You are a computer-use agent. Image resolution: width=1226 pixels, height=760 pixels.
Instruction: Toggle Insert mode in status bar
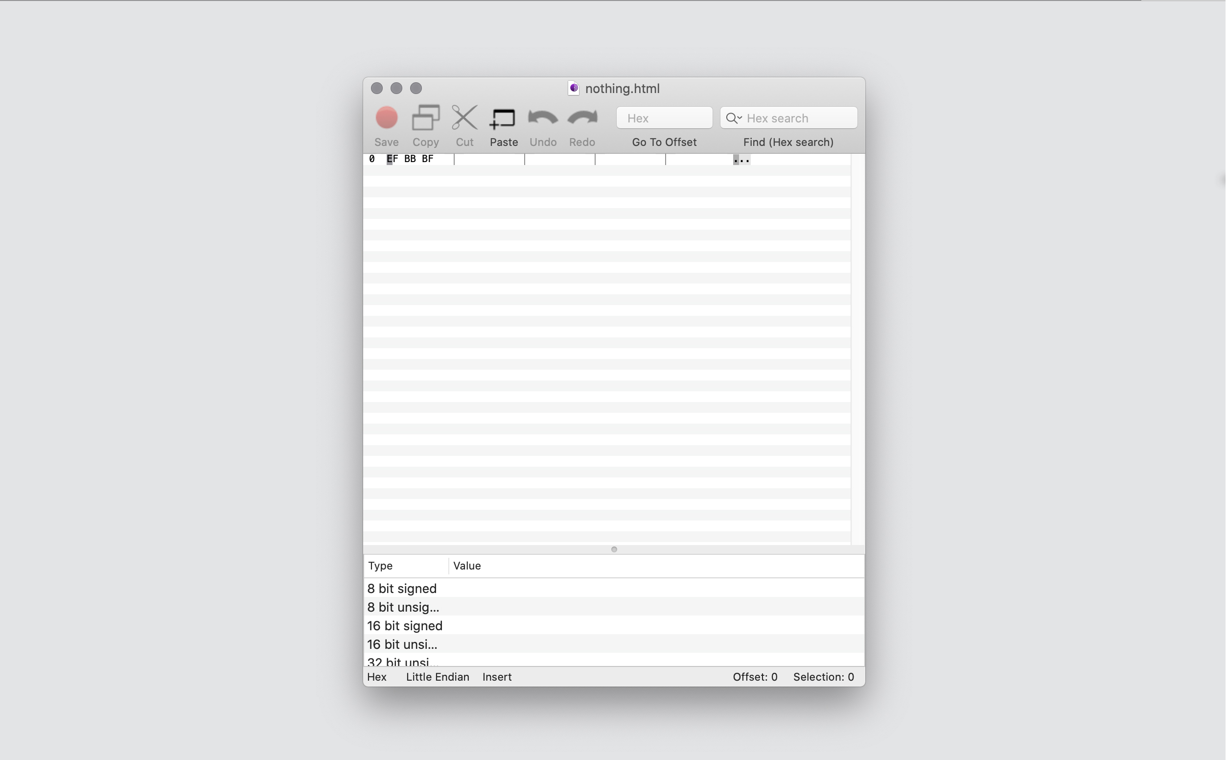(x=497, y=677)
